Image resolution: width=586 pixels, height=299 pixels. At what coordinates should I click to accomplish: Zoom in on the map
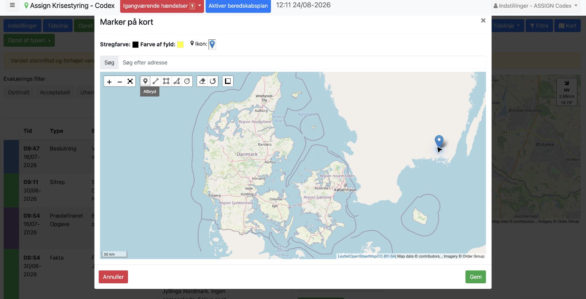(109, 82)
